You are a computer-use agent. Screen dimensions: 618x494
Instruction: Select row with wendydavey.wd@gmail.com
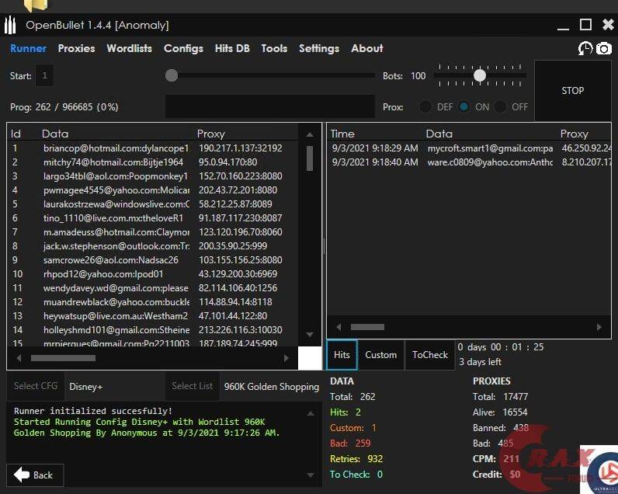pos(152,288)
